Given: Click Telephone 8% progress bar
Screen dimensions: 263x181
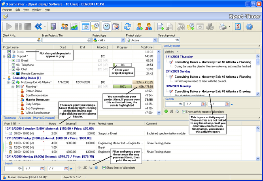Looking at the screenshot, I should [123, 65].
